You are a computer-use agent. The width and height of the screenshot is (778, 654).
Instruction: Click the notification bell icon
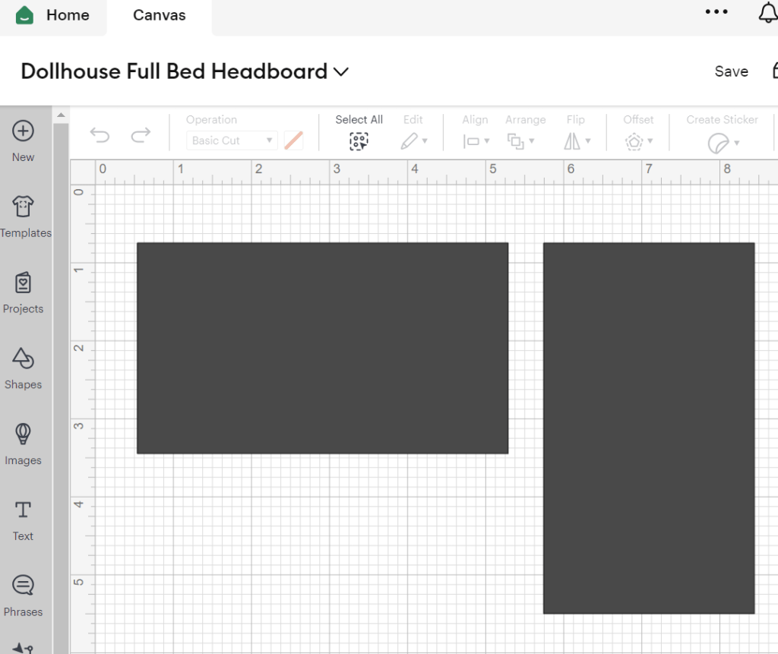tap(767, 13)
